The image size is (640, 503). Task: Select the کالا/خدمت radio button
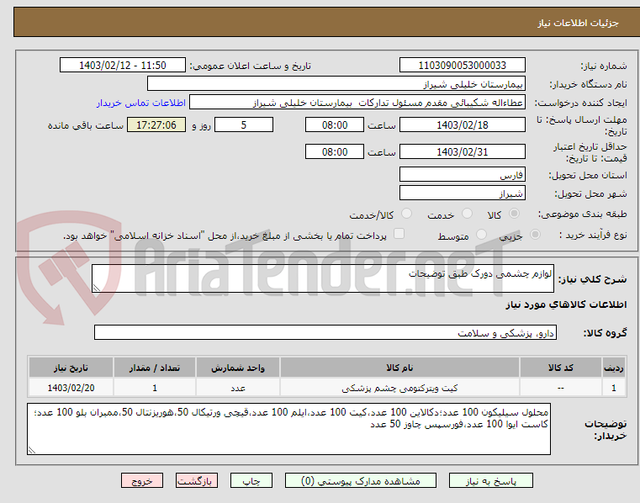(406, 214)
